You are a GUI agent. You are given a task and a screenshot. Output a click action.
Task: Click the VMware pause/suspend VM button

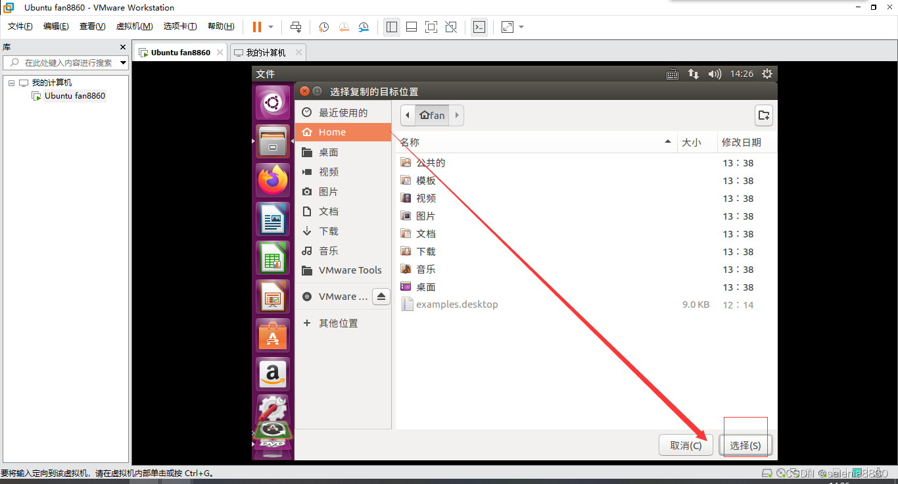pyautogui.click(x=257, y=27)
